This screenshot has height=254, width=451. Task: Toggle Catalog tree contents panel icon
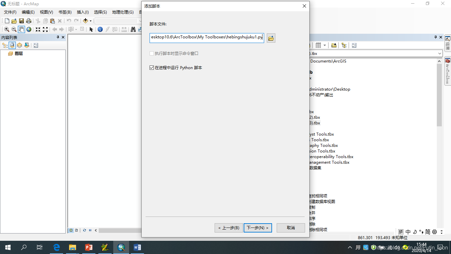pos(344,45)
